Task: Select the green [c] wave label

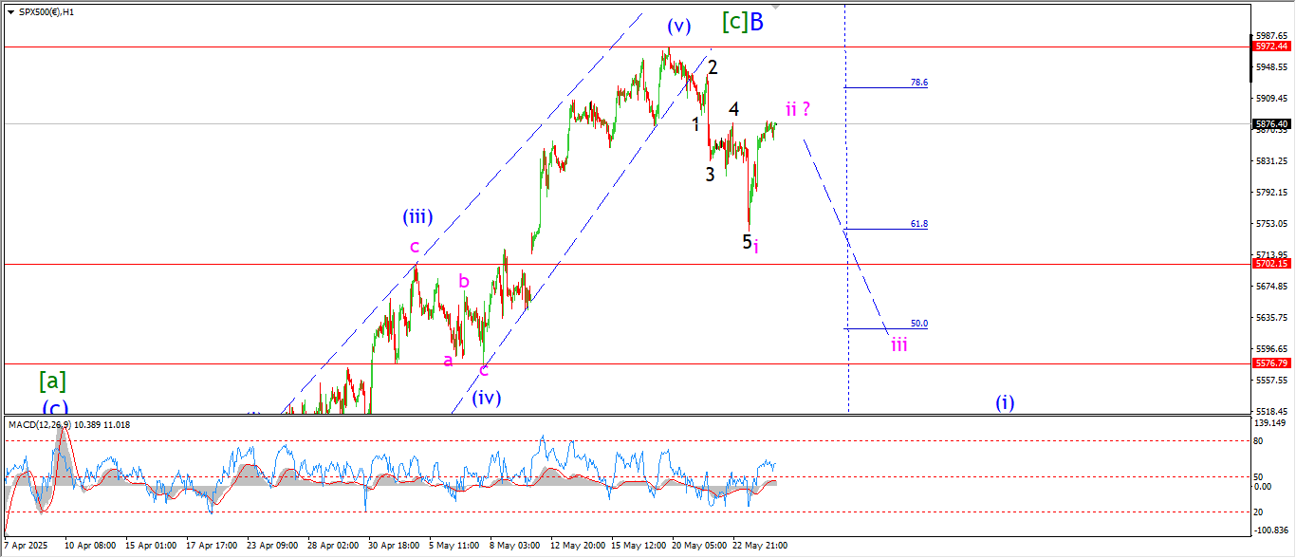Action: 734,22
